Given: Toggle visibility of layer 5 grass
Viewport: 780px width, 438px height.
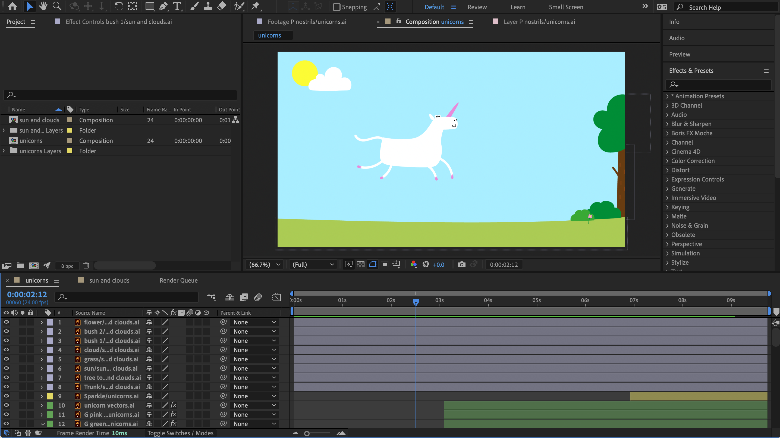Looking at the screenshot, I should pos(6,359).
